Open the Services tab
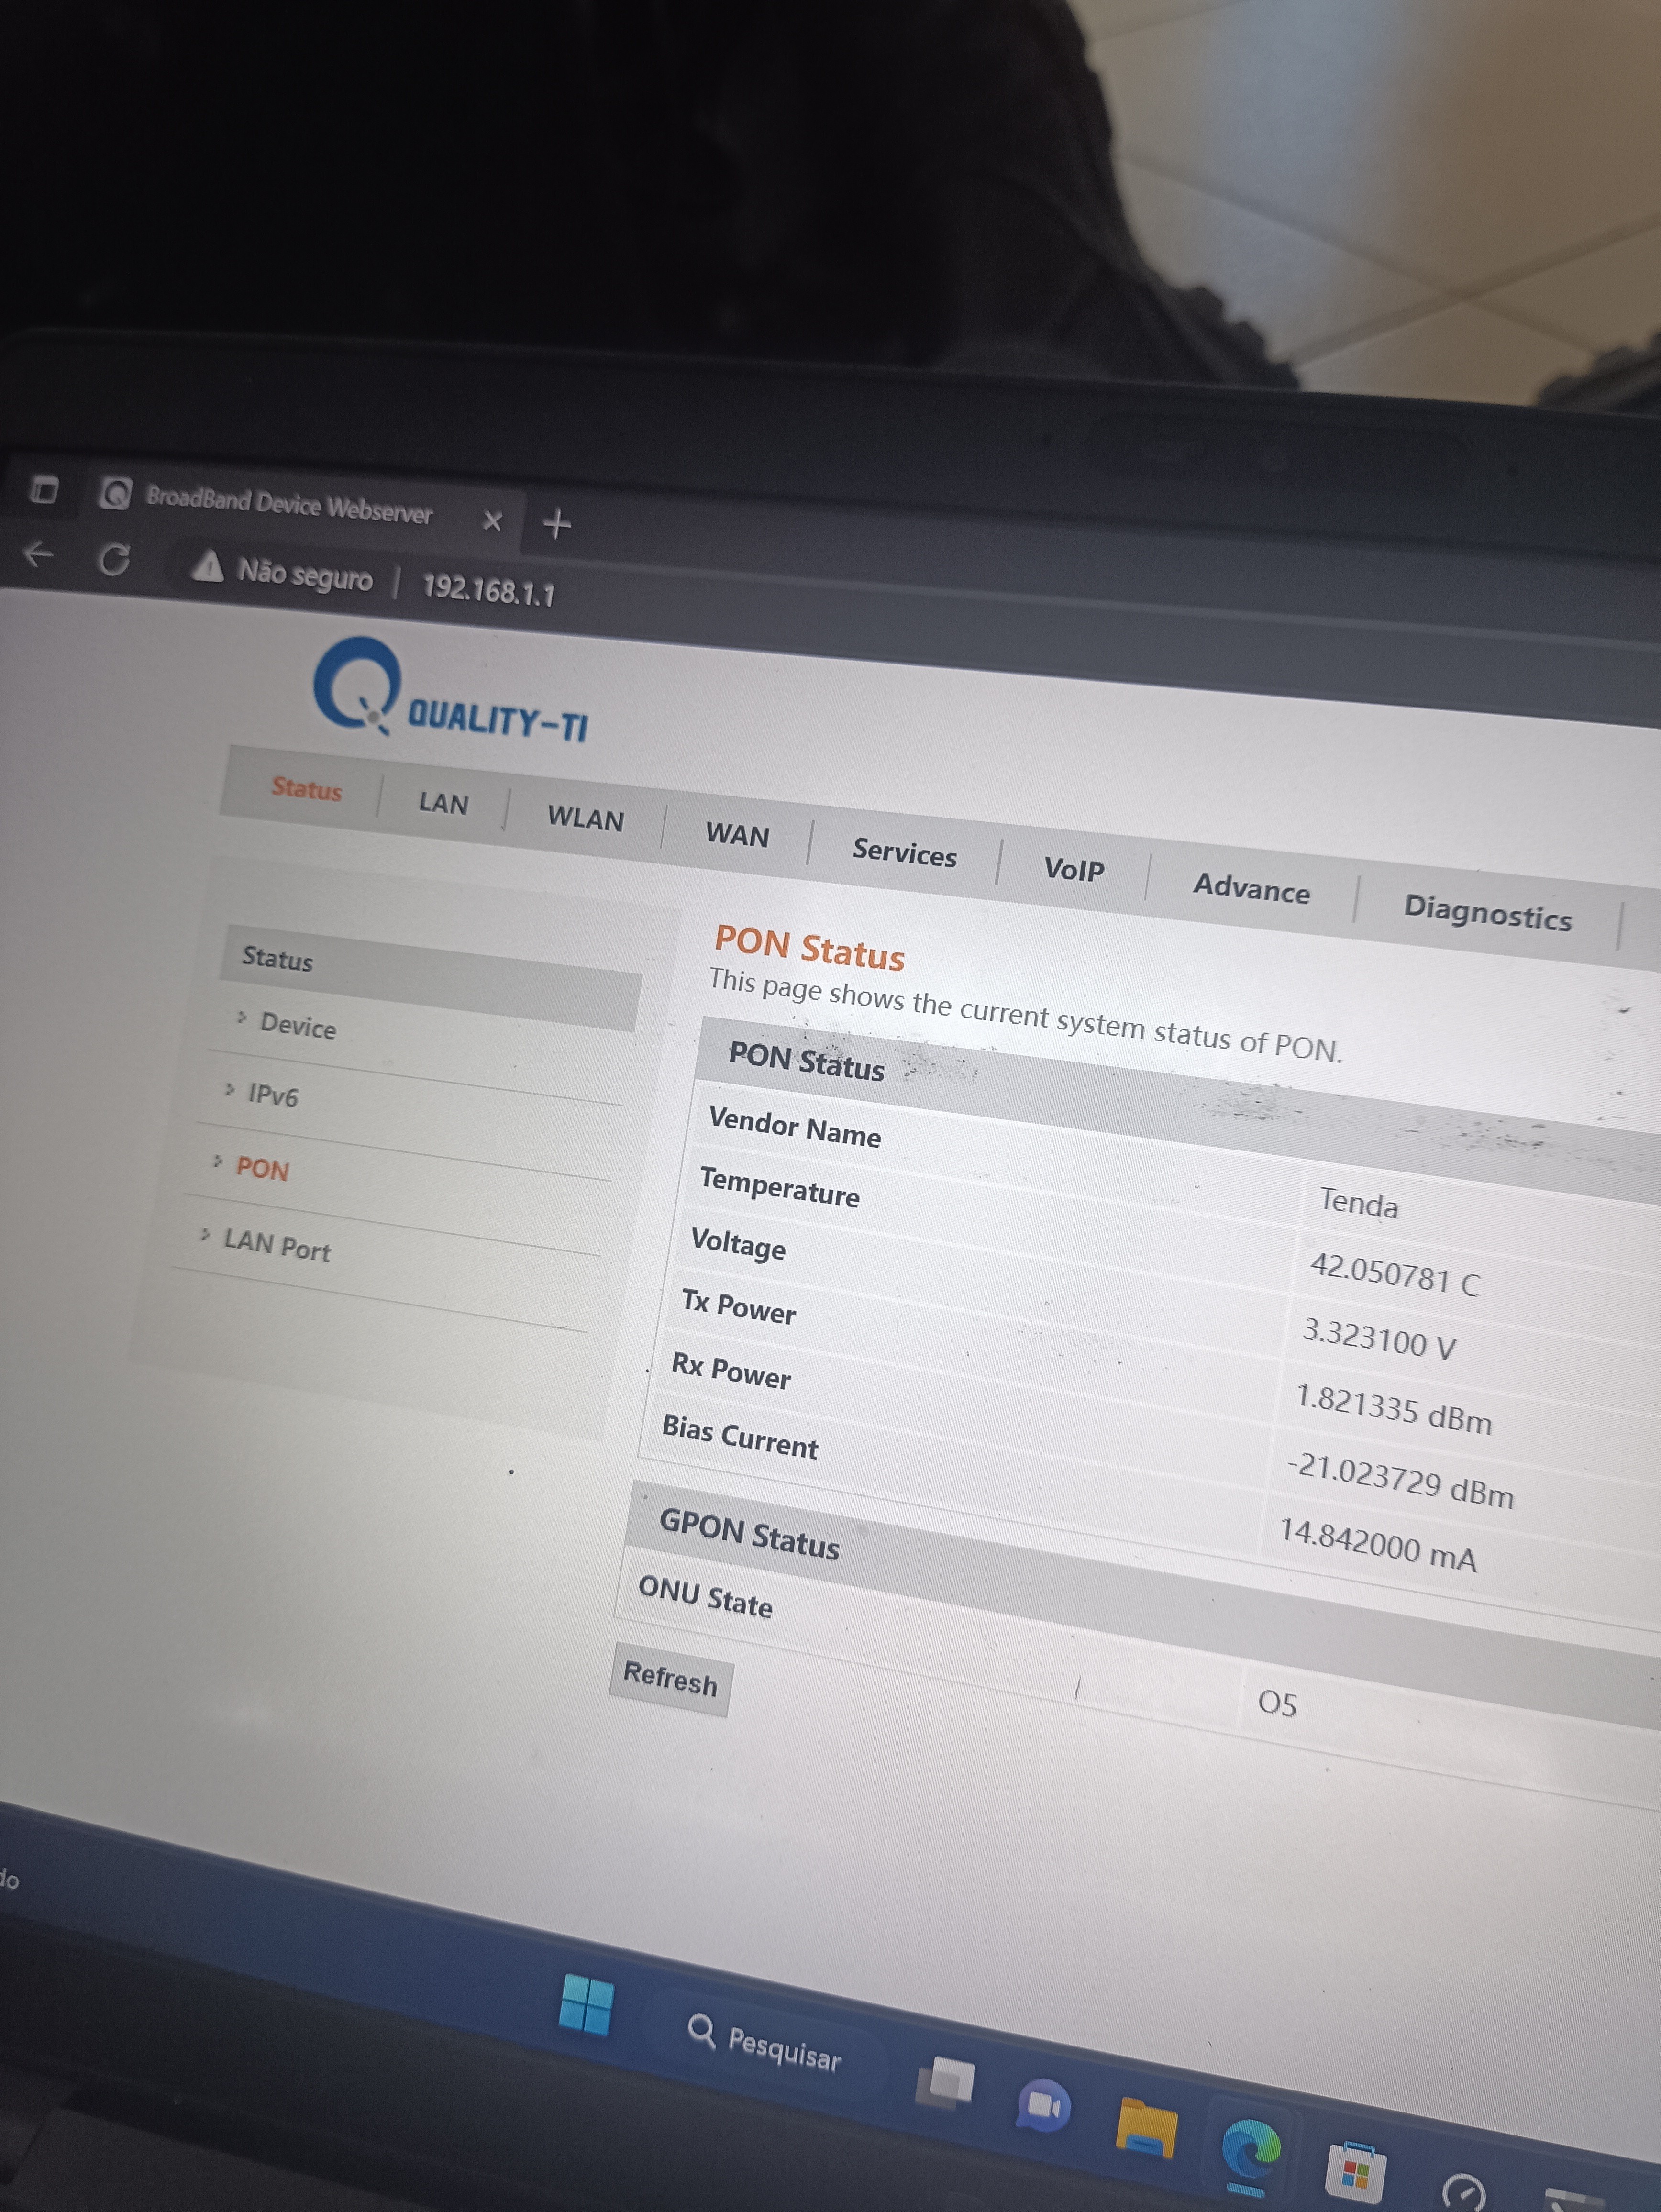Screen dimensions: 1661x2212 pos(904,853)
